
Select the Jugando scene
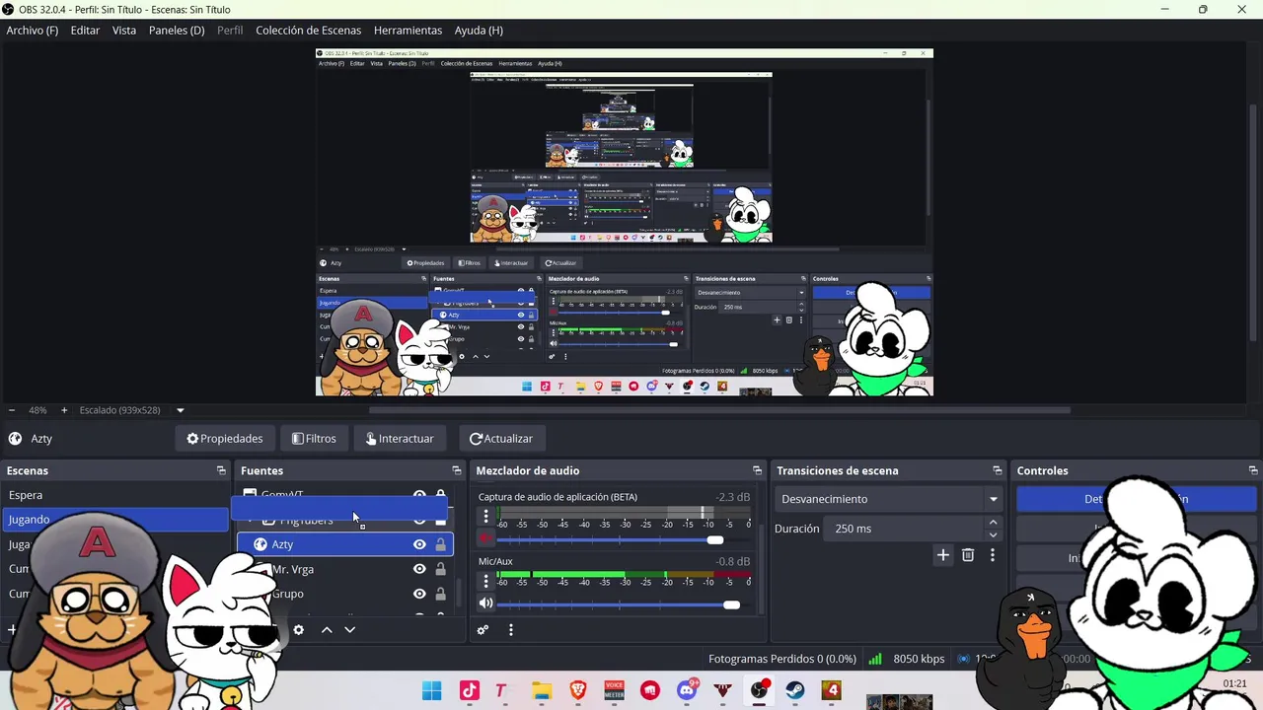(115, 520)
